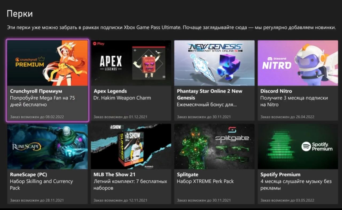Click the 'MLB The Show 21' title
This screenshot has height=210, width=342.
pos(114,174)
